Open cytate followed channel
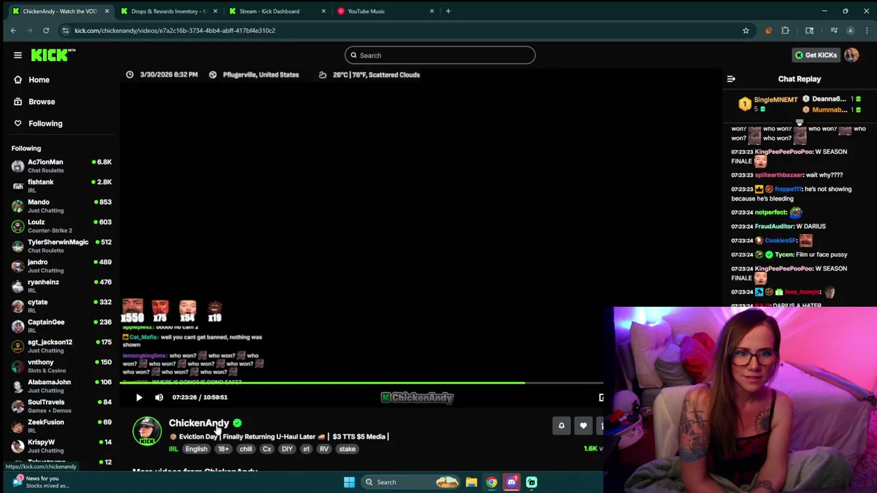Image resolution: width=877 pixels, height=493 pixels. (62, 306)
